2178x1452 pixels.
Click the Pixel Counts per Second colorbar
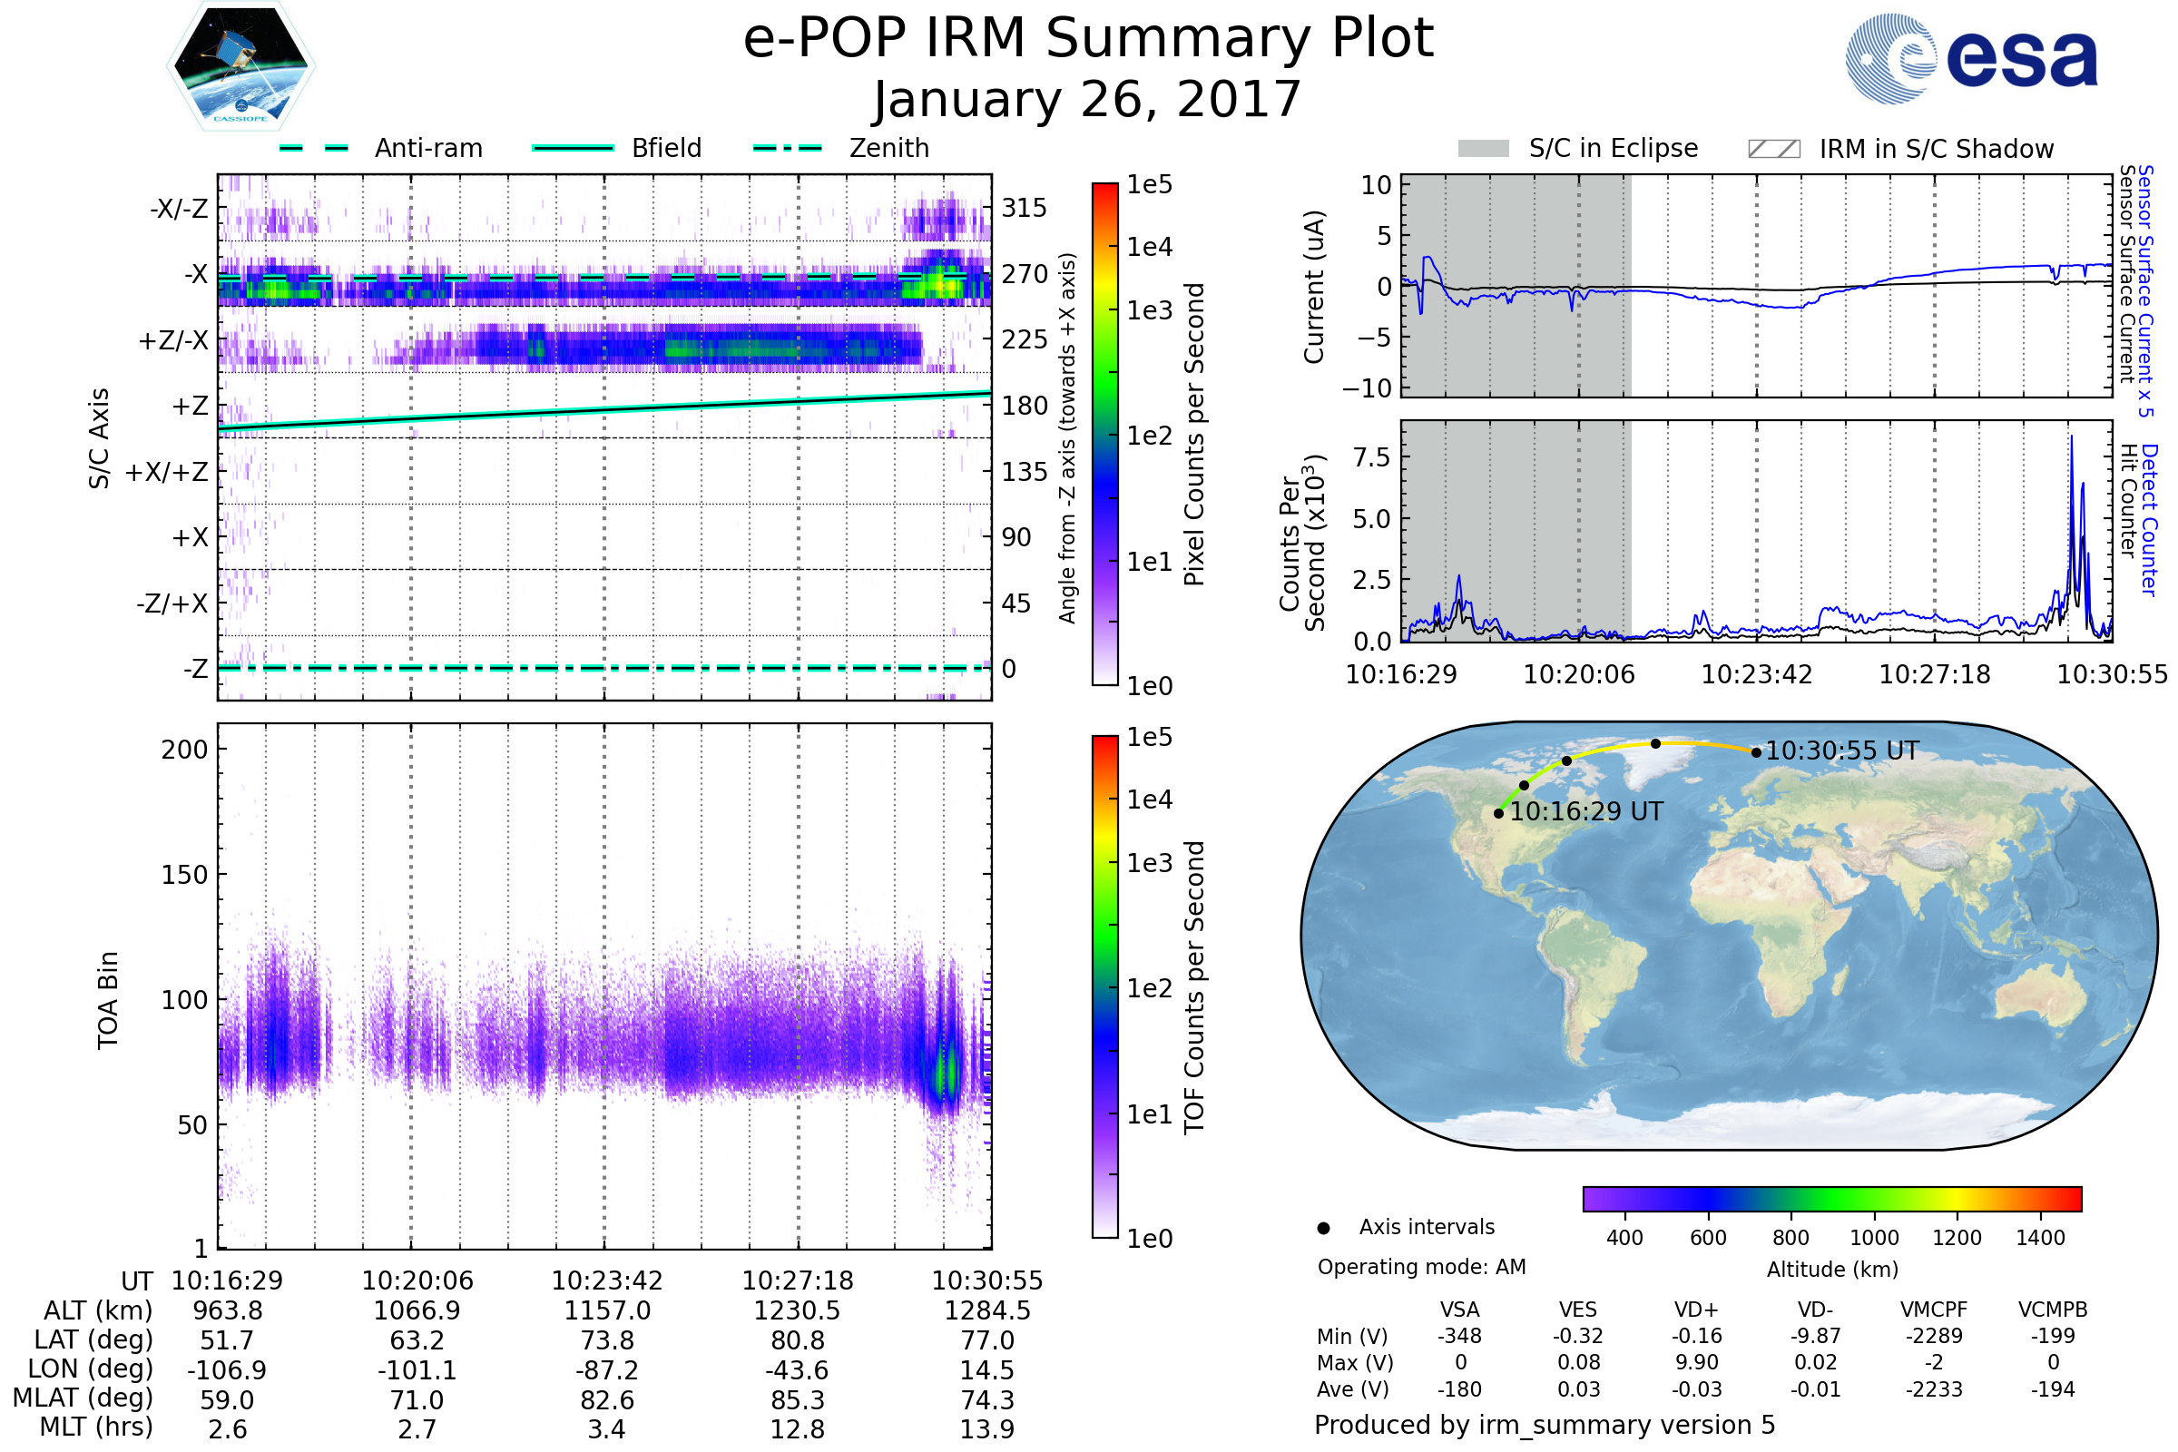[1104, 434]
